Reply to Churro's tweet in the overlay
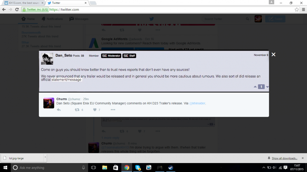This screenshot has width=307, height=172. (59, 110)
